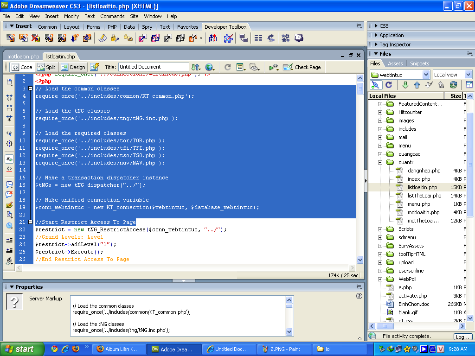Image resolution: width=475 pixels, height=356 pixels.
Task: Open the Snippets tab
Action: (419, 64)
